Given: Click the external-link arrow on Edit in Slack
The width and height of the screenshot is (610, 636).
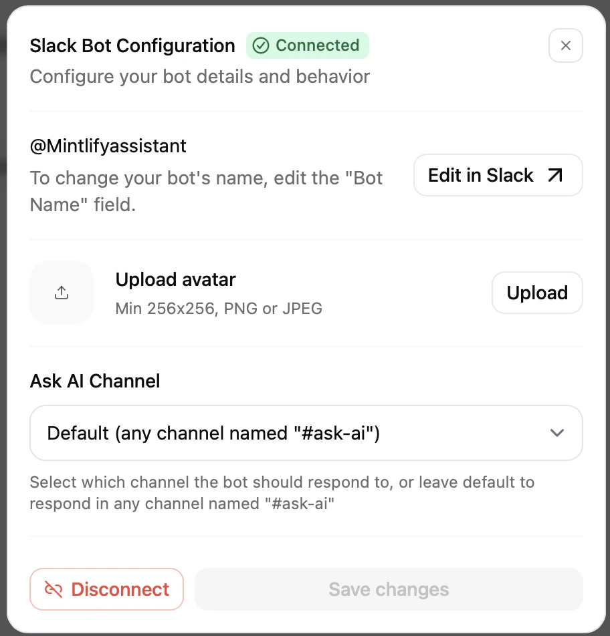Looking at the screenshot, I should [554, 175].
